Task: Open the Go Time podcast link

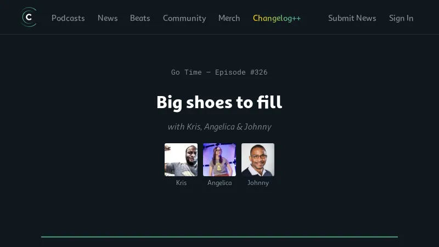Action: pos(186,72)
